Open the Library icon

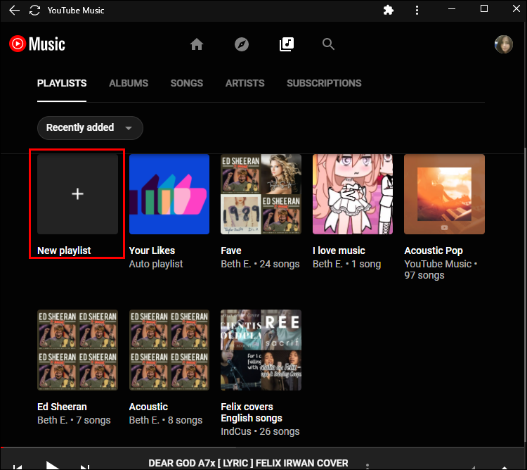click(286, 44)
